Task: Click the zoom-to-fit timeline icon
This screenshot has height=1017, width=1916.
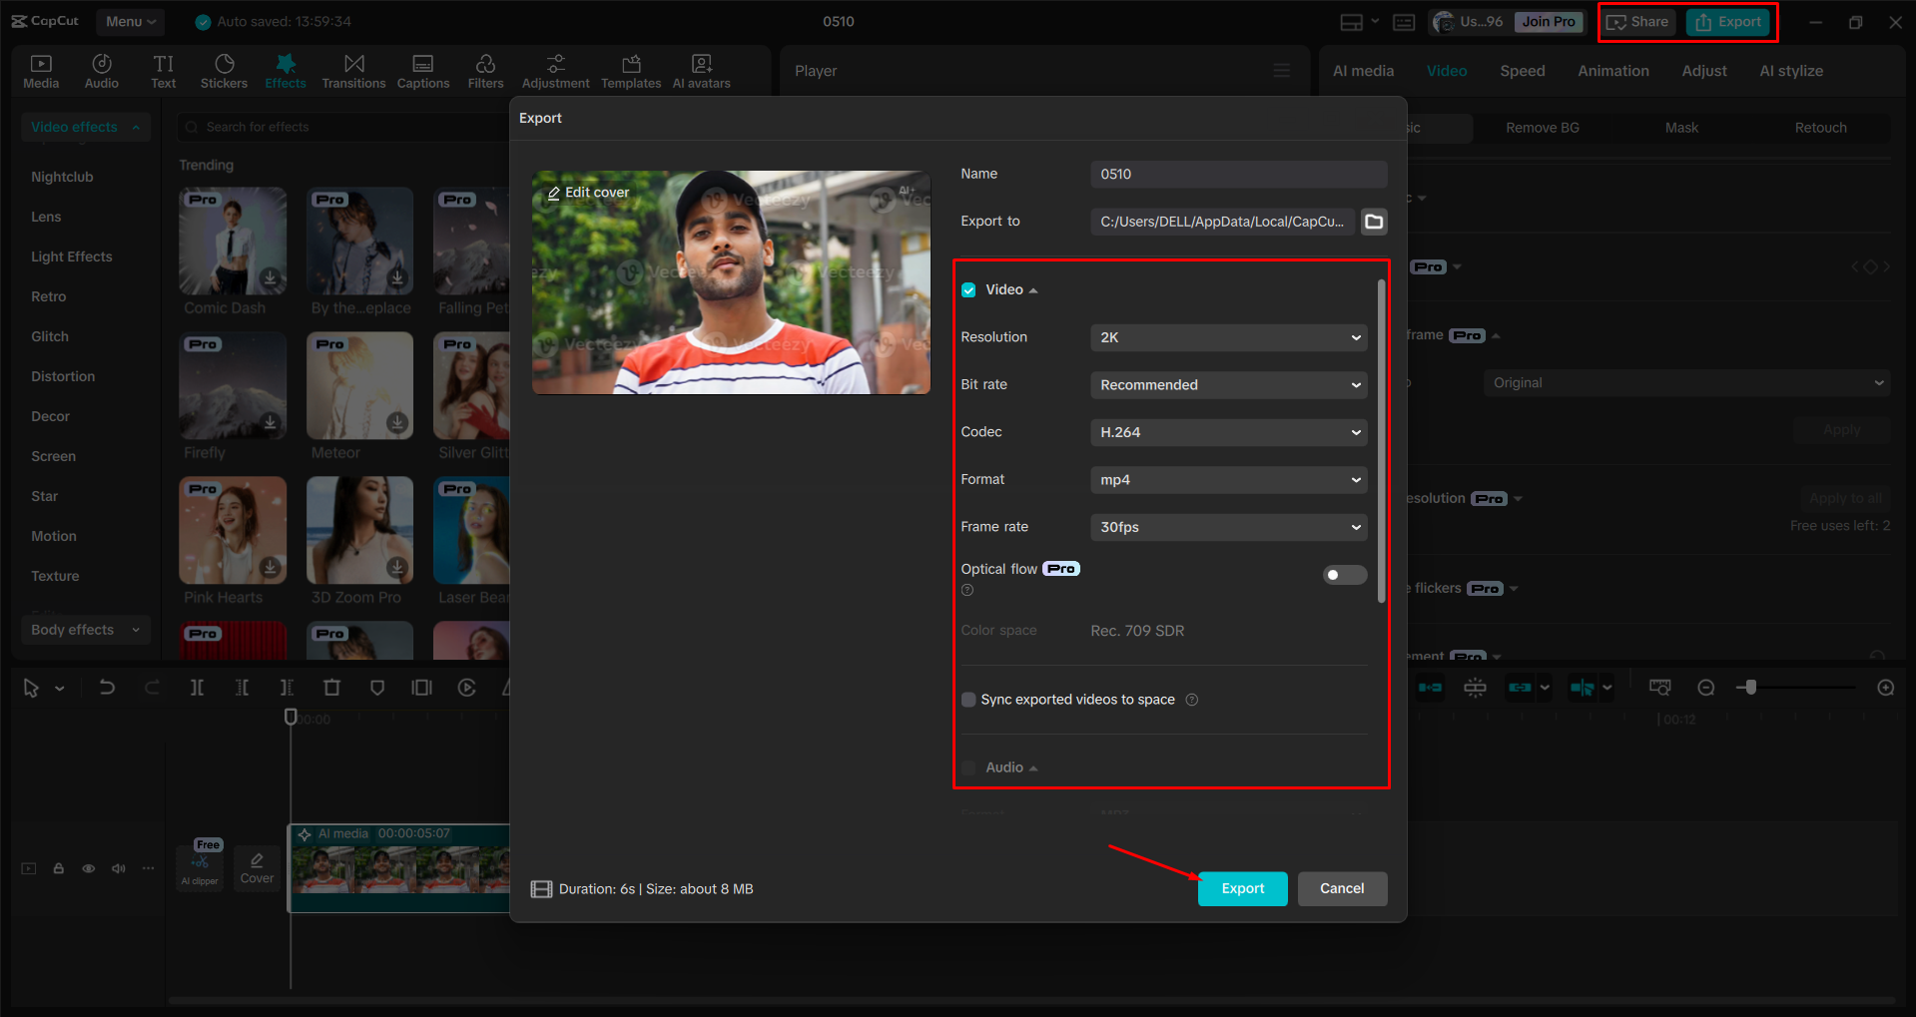Action: click(x=1658, y=687)
